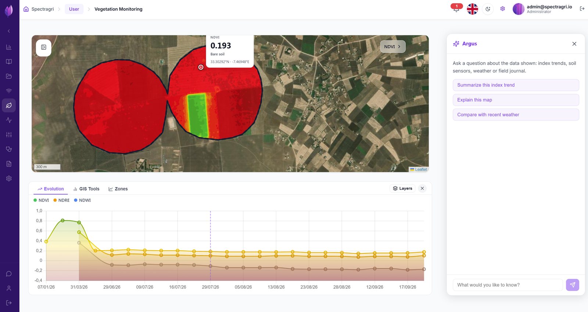Switch to the Zones tab
The height and width of the screenshot is (312, 588).
118,189
